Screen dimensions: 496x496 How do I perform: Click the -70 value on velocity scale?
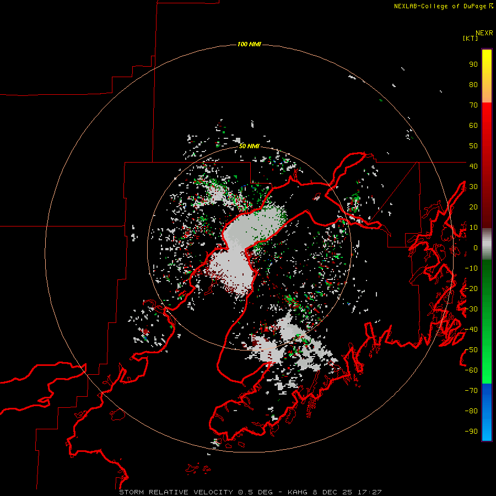coord(471,391)
